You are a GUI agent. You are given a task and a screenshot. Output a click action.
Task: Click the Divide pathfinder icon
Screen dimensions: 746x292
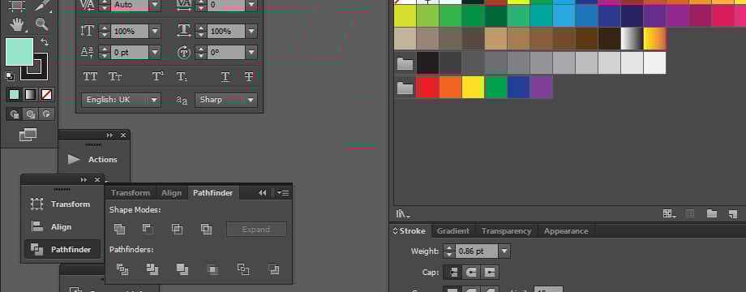click(122, 269)
